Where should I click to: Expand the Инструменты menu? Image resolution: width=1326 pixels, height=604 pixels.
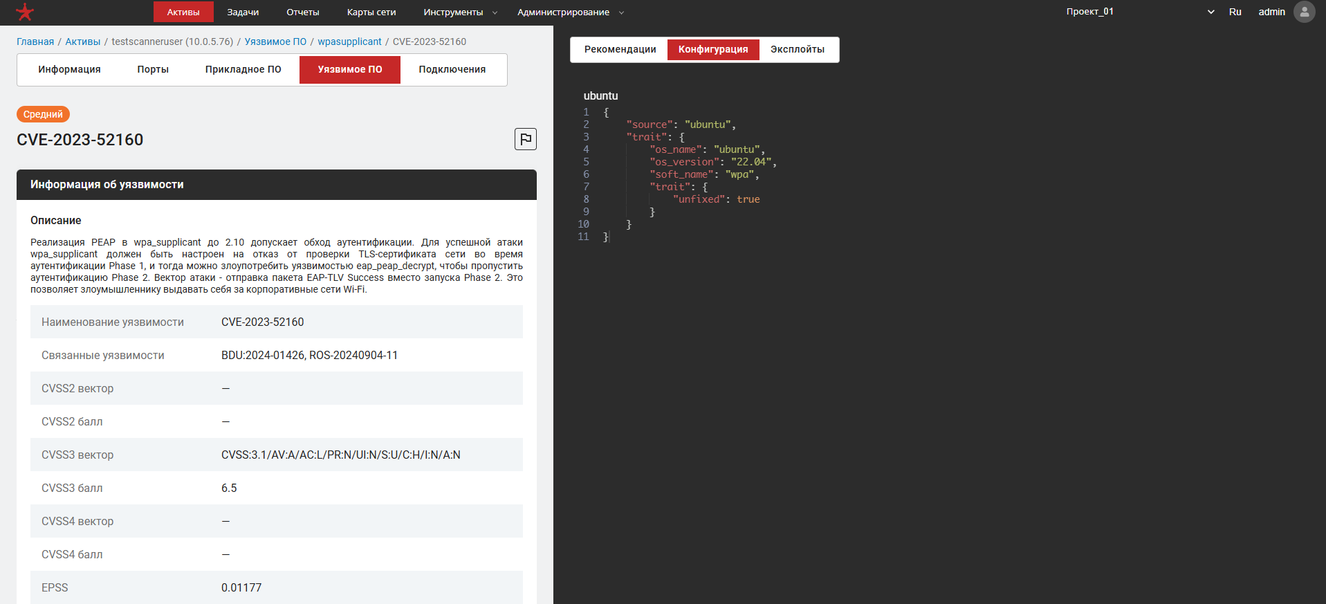(x=461, y=12)
